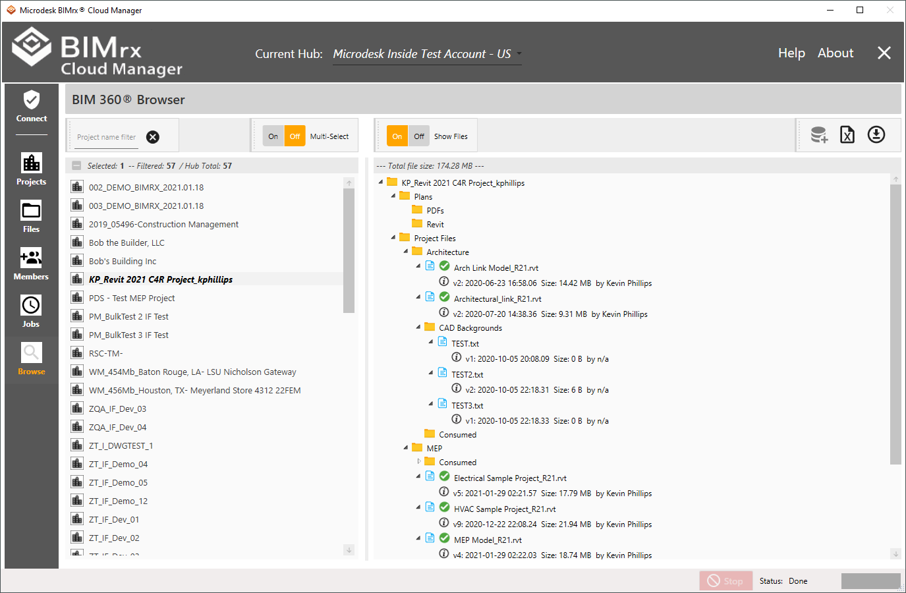Turn Show Files Off

coord(419,136)
